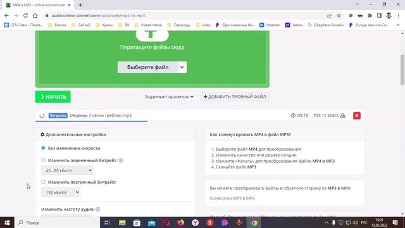Click the 'Загрузка' status badge
405x228 pixels.
(x=58, y=115)
